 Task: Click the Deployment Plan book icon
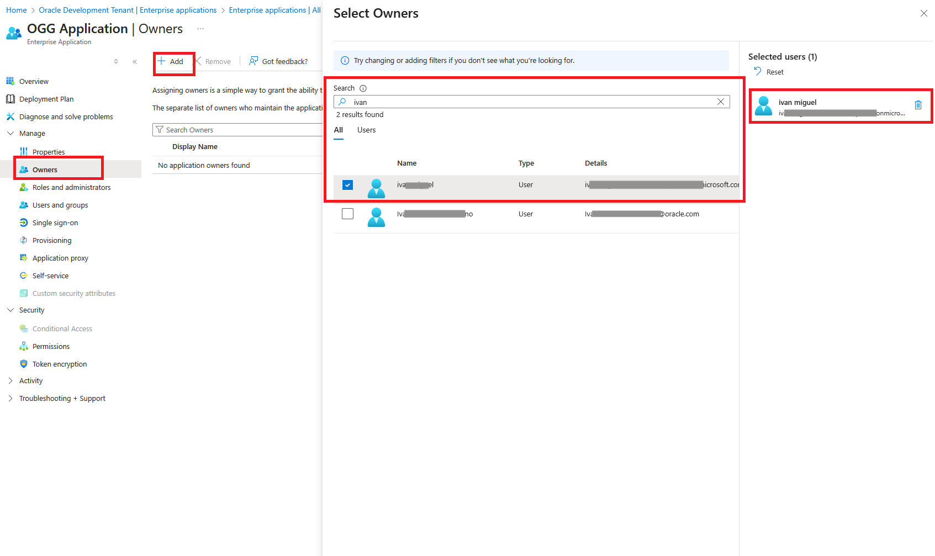pos(10,99)
